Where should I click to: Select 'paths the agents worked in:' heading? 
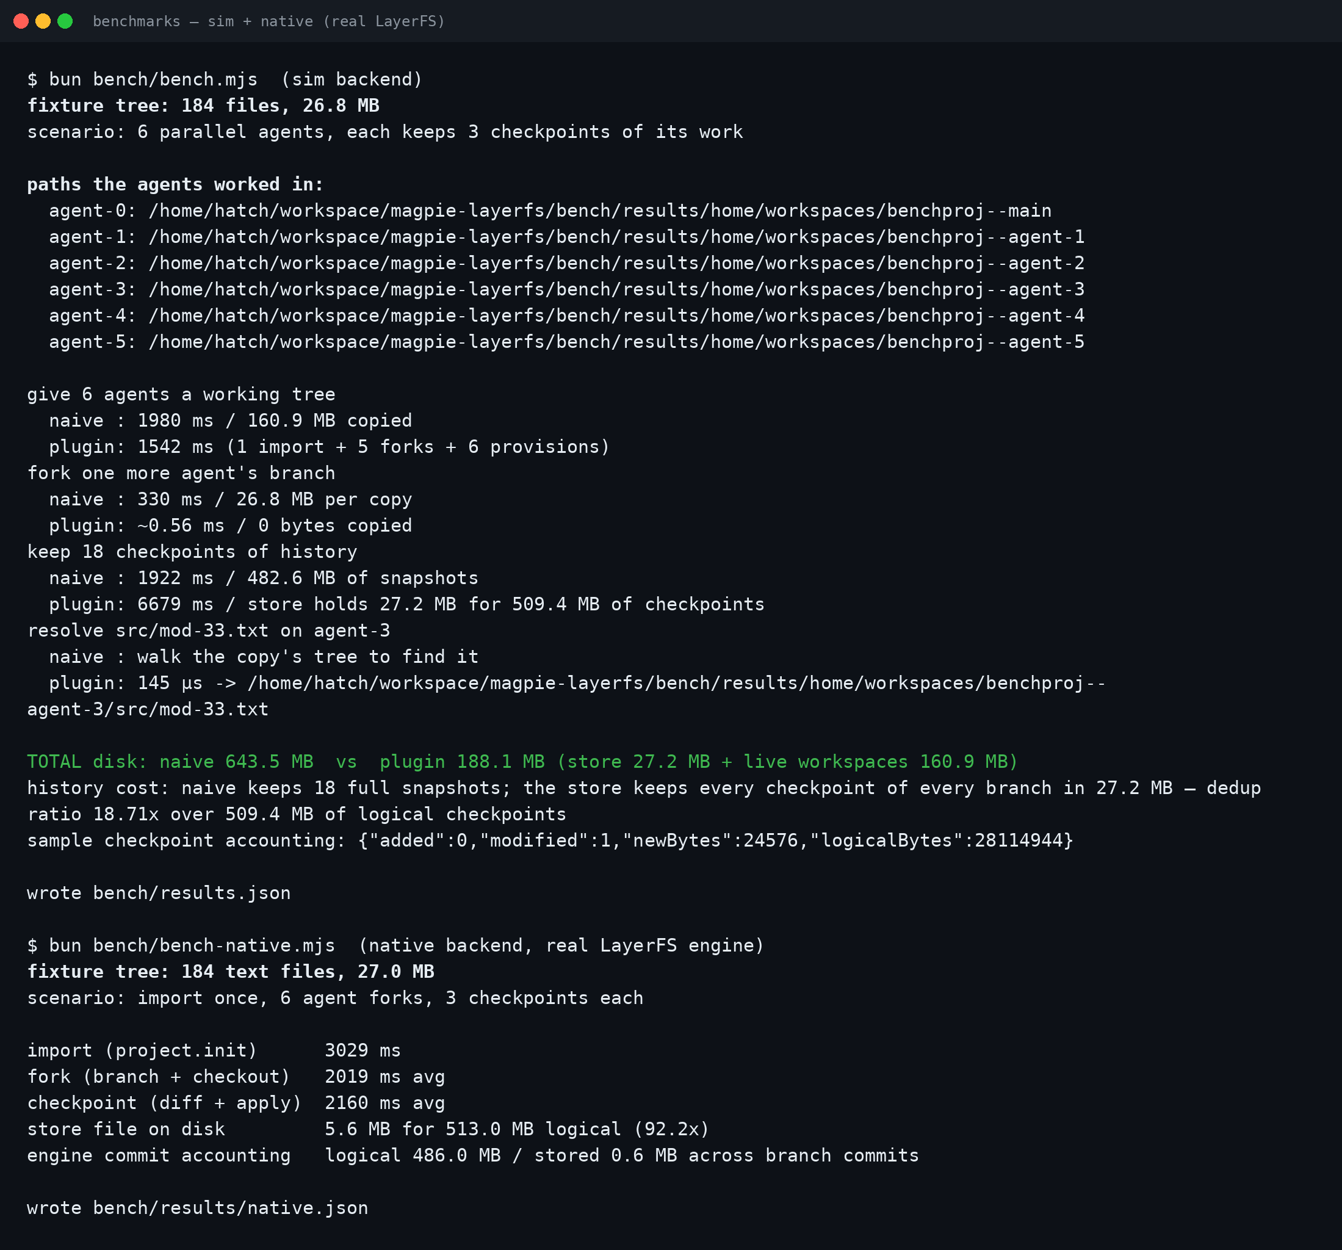click(x=176, y=184)
